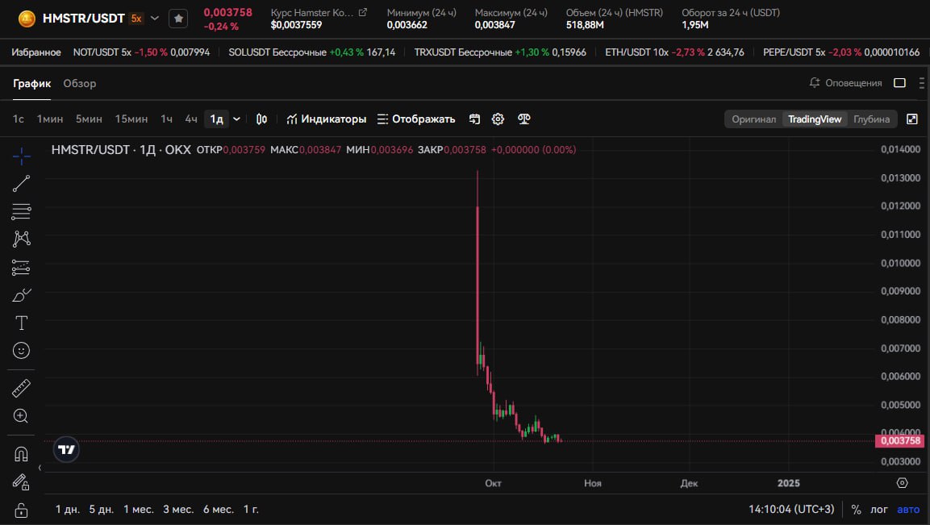Viewport: 930px width, 525px height.
Task: Open timezone menu 14:10:04 (UTC+3)
Action: (x=791, y=510)
